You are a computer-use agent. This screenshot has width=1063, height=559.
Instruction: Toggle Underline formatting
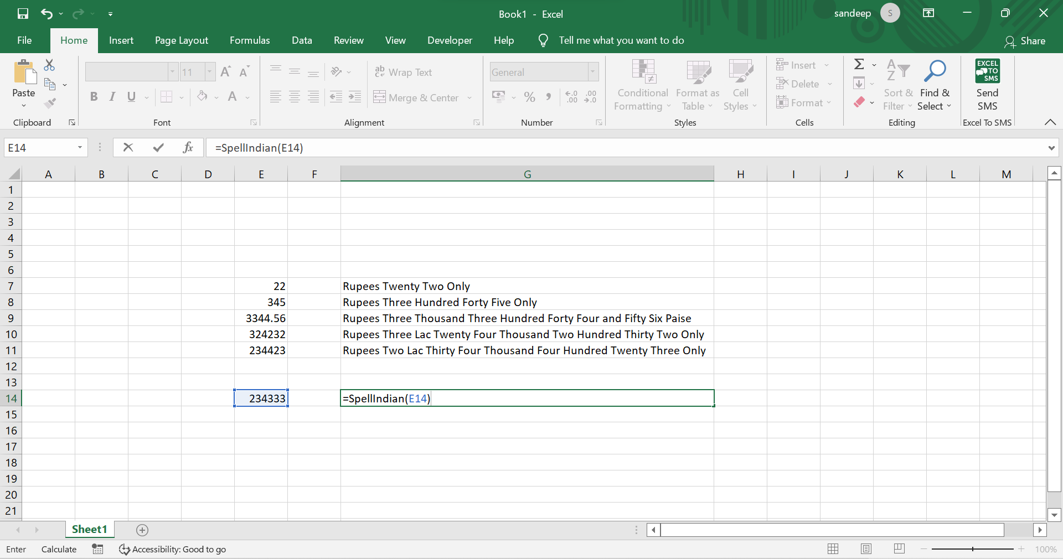tap(131, 97)
